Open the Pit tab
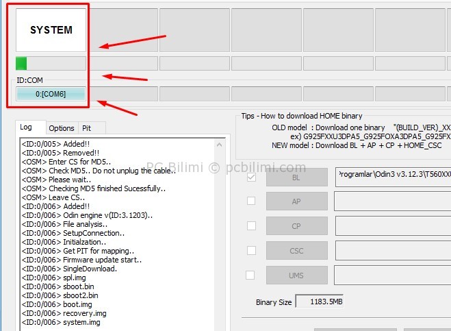Image resolution: width=451 pixels, height=331 pixels. (x=87, y=128)
